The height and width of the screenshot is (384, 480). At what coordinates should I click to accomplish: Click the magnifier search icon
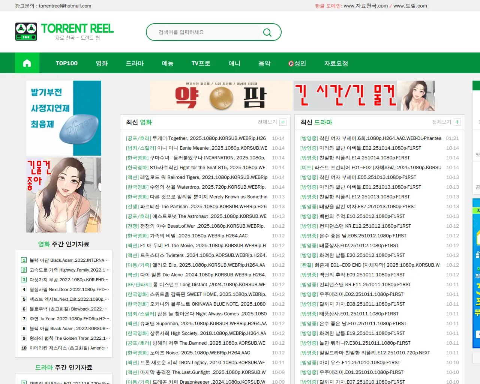pyautogui.click(x=267, y=33)
